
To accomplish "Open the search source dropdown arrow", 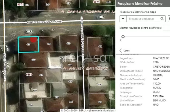I will 123,19.
